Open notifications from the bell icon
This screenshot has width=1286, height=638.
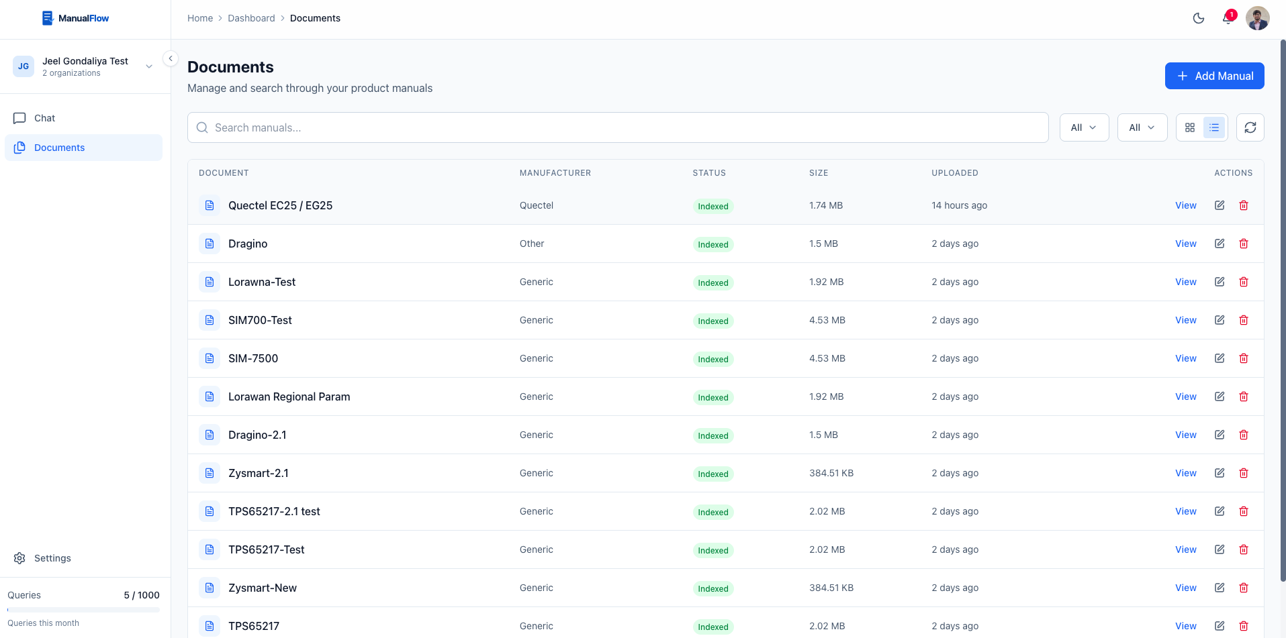coord(1227,19)
